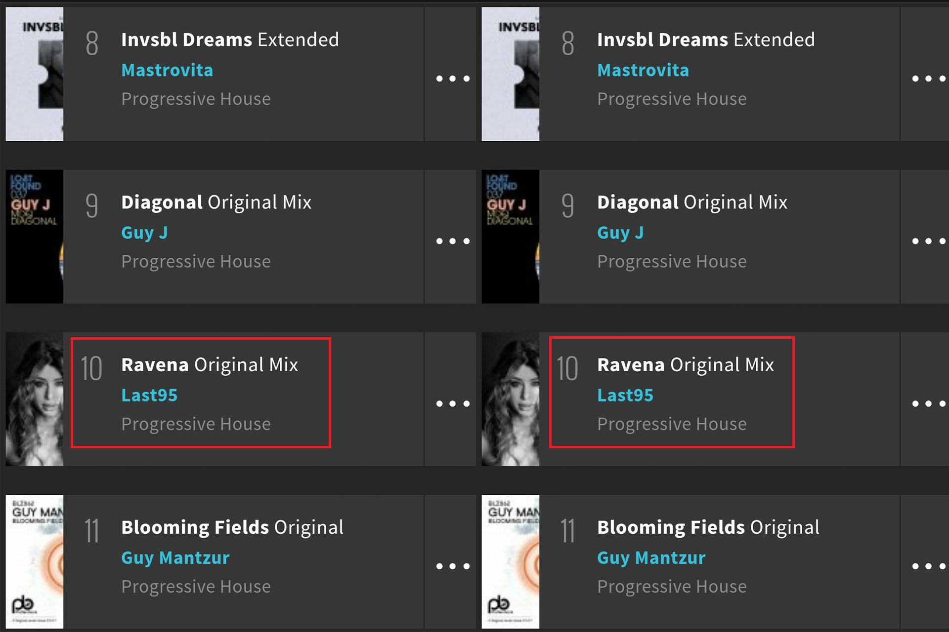Click Blooming Fields cover art, right list
This screenshot has width=949, height=632.
click(x=511, y=561)
